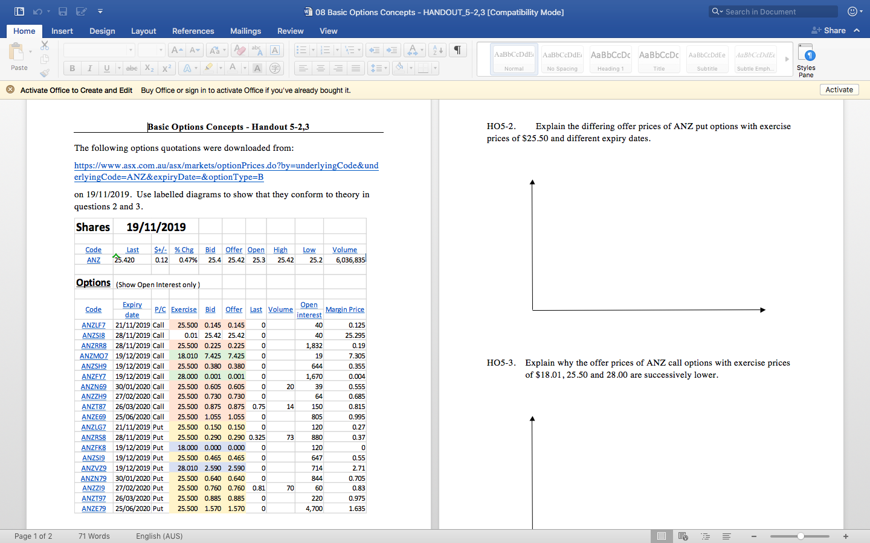870x543 pixels.
Task: Open Change Case dropdown
Action: tap(217, 50)
